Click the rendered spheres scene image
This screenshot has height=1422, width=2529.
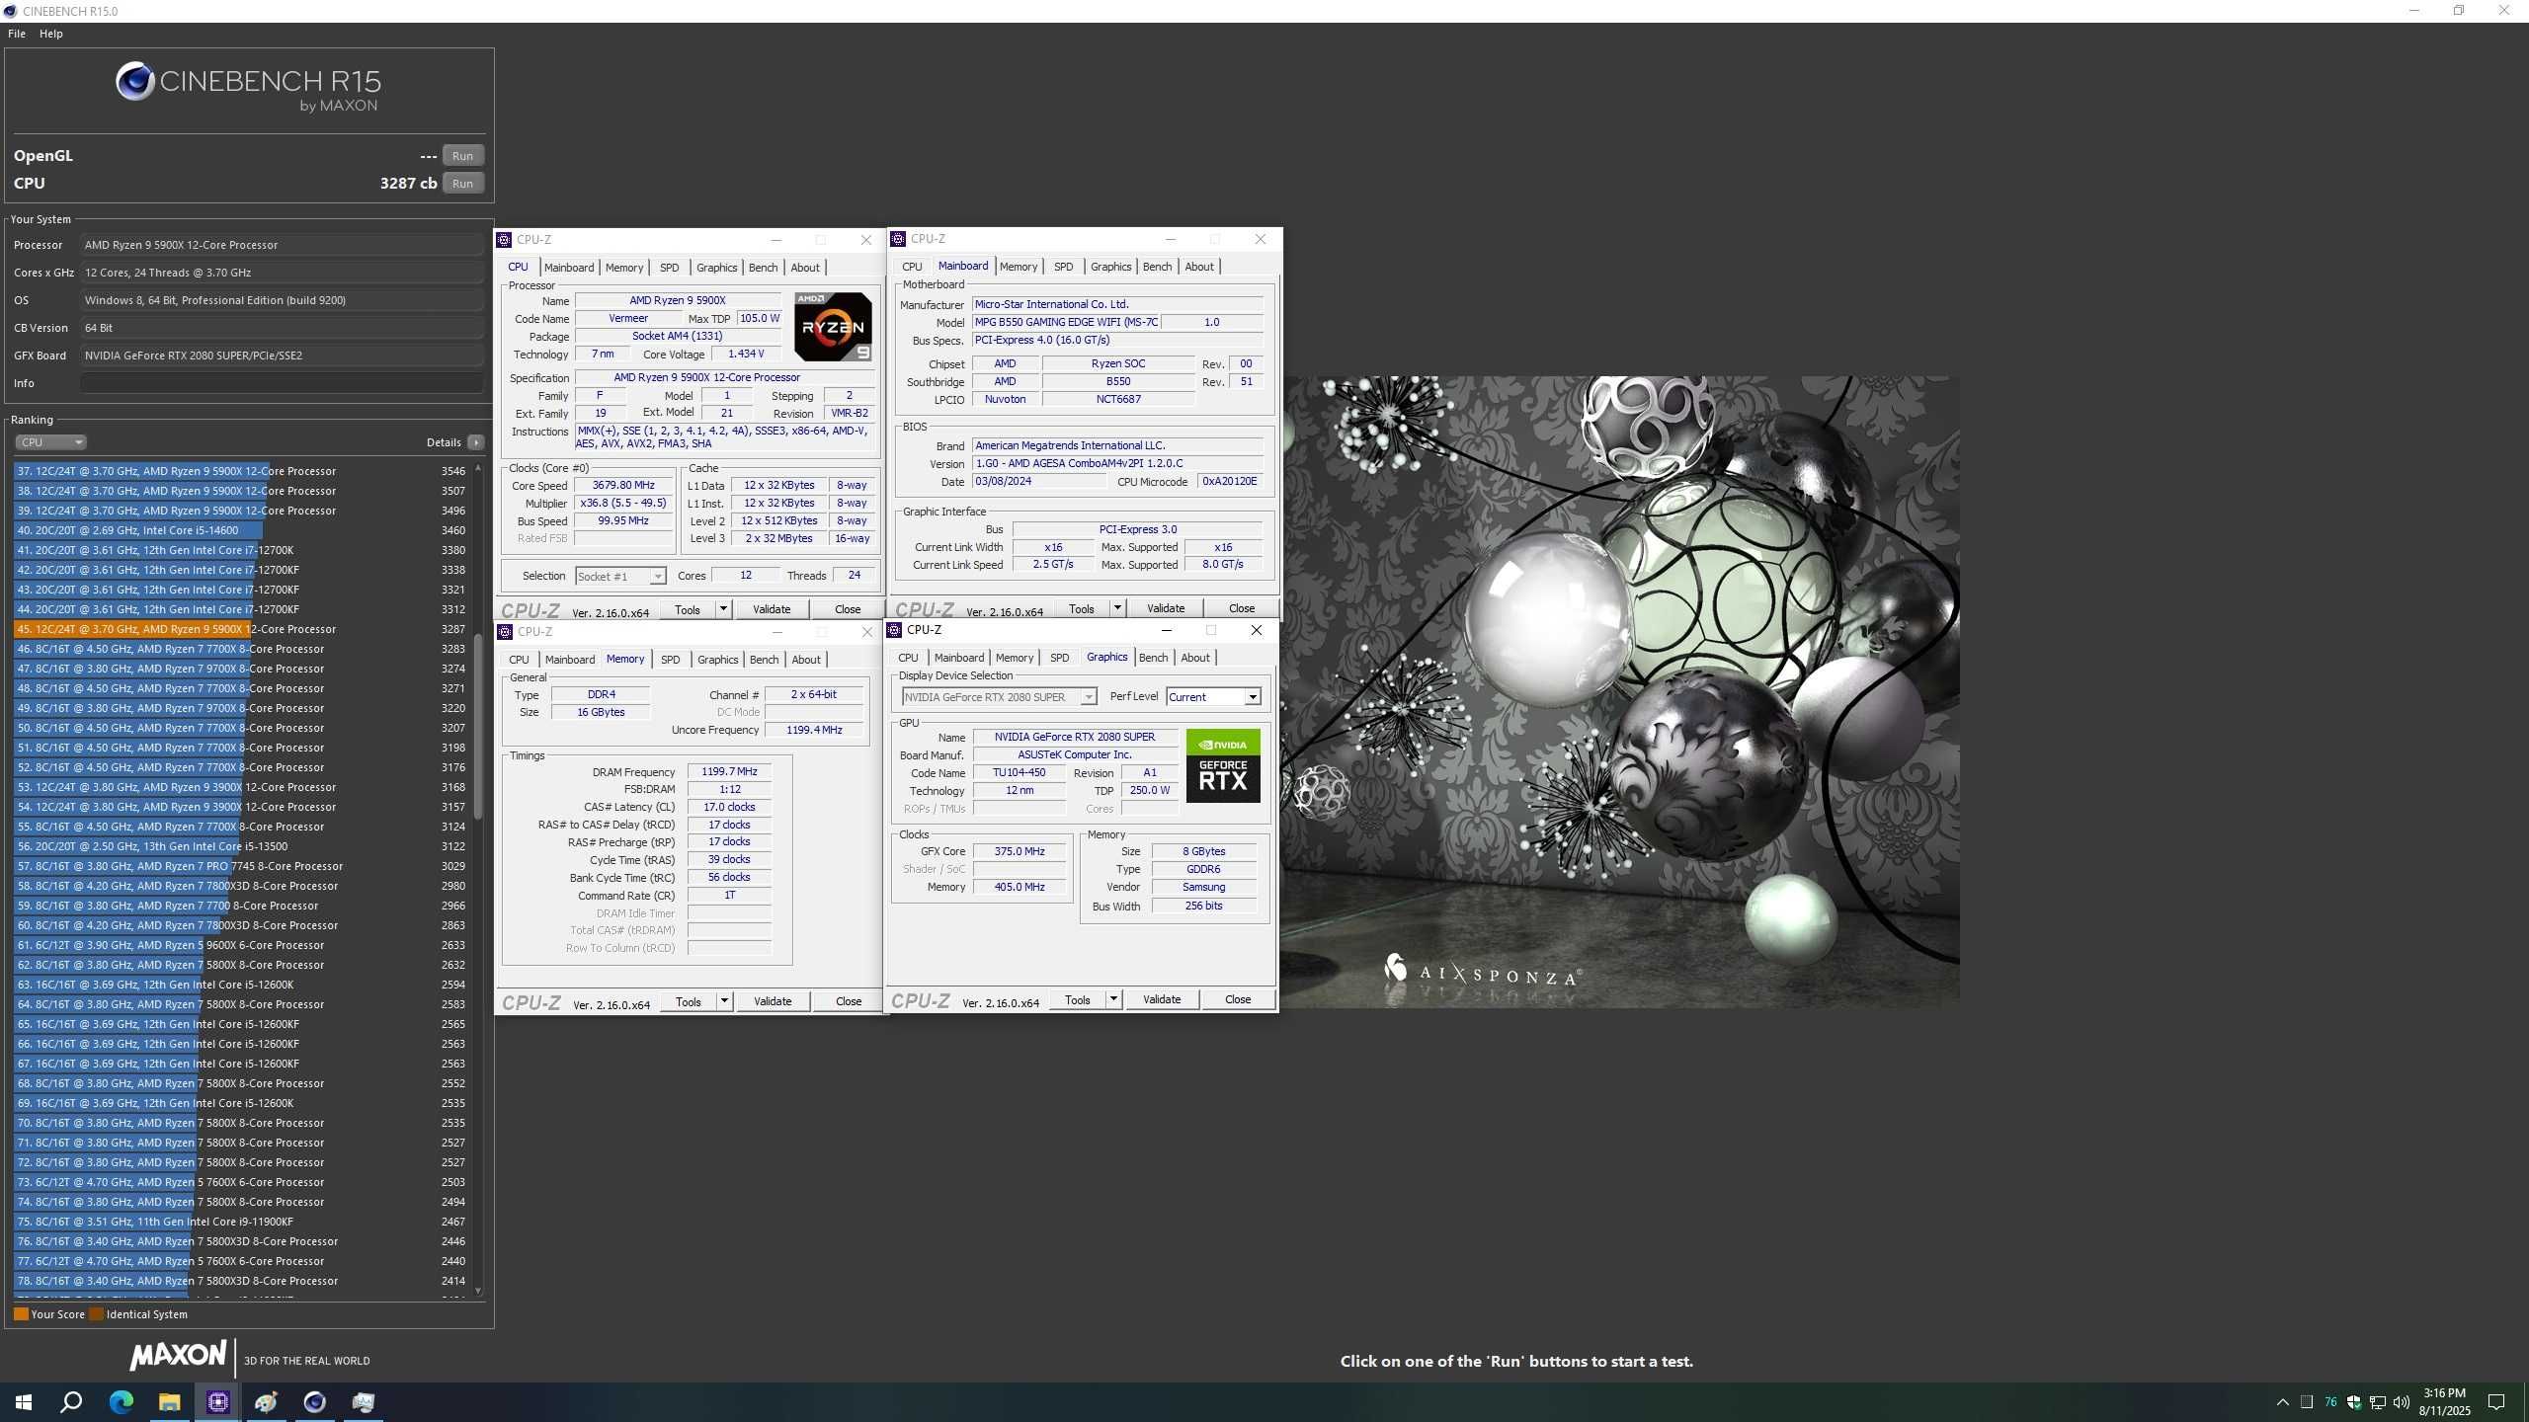(1620, 691)
